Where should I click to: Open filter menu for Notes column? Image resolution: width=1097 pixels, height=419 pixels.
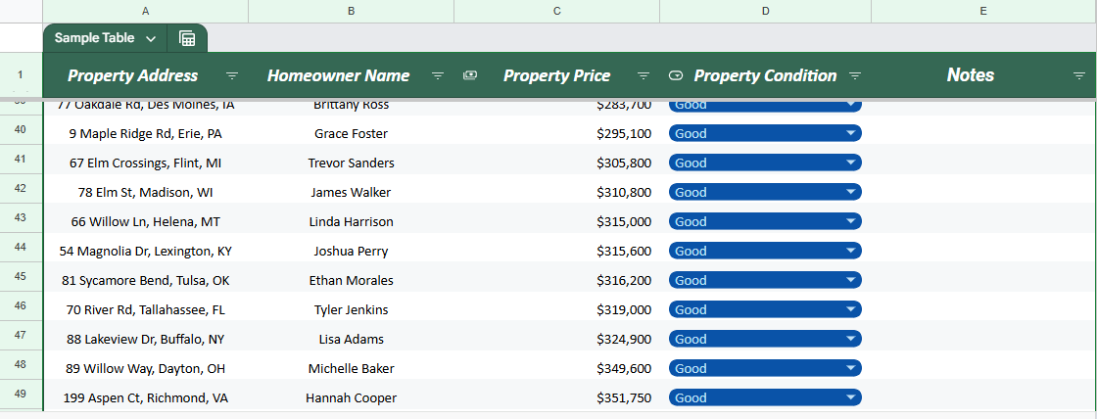coord(1079,75)
